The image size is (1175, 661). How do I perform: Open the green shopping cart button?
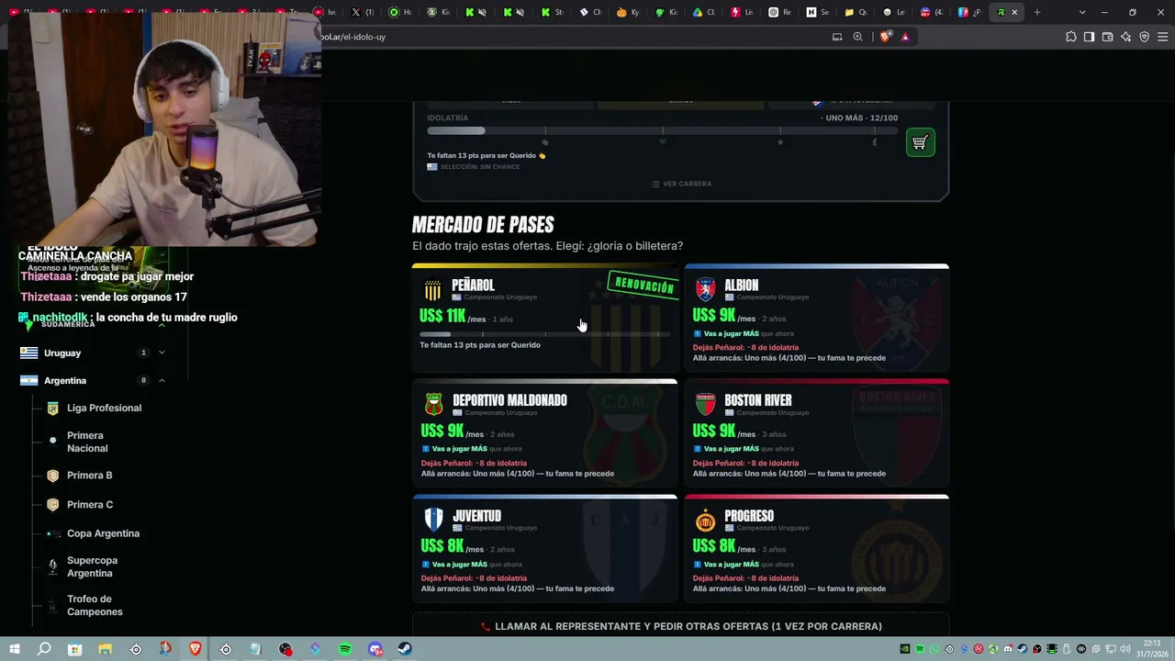click(x=920, y=142)
